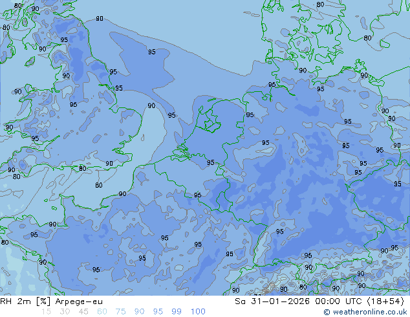Click the "Sa 31-01-2026 00:00 UTC (18+54)" timestamp
The height and width of the screenshot is (317, 410).
[x=319, y=301]
